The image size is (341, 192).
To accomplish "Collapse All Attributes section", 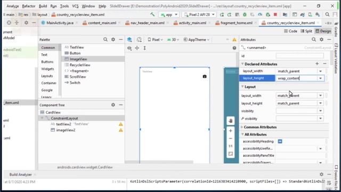I will point(242,134).
